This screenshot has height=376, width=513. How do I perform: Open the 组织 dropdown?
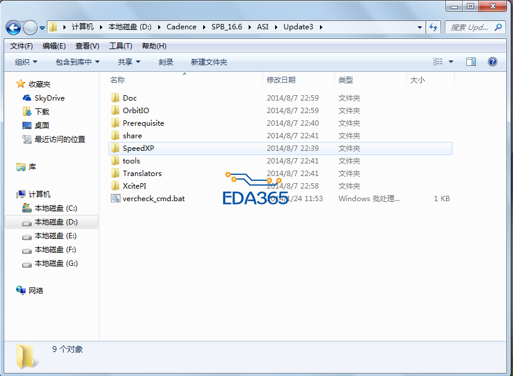[26, 62]
